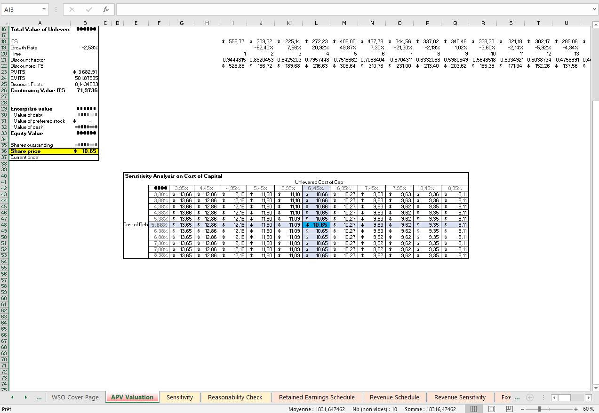Click the highlighted 6,45% column header cell
This screenshot has height=413, width=599.
coord(316,188)
